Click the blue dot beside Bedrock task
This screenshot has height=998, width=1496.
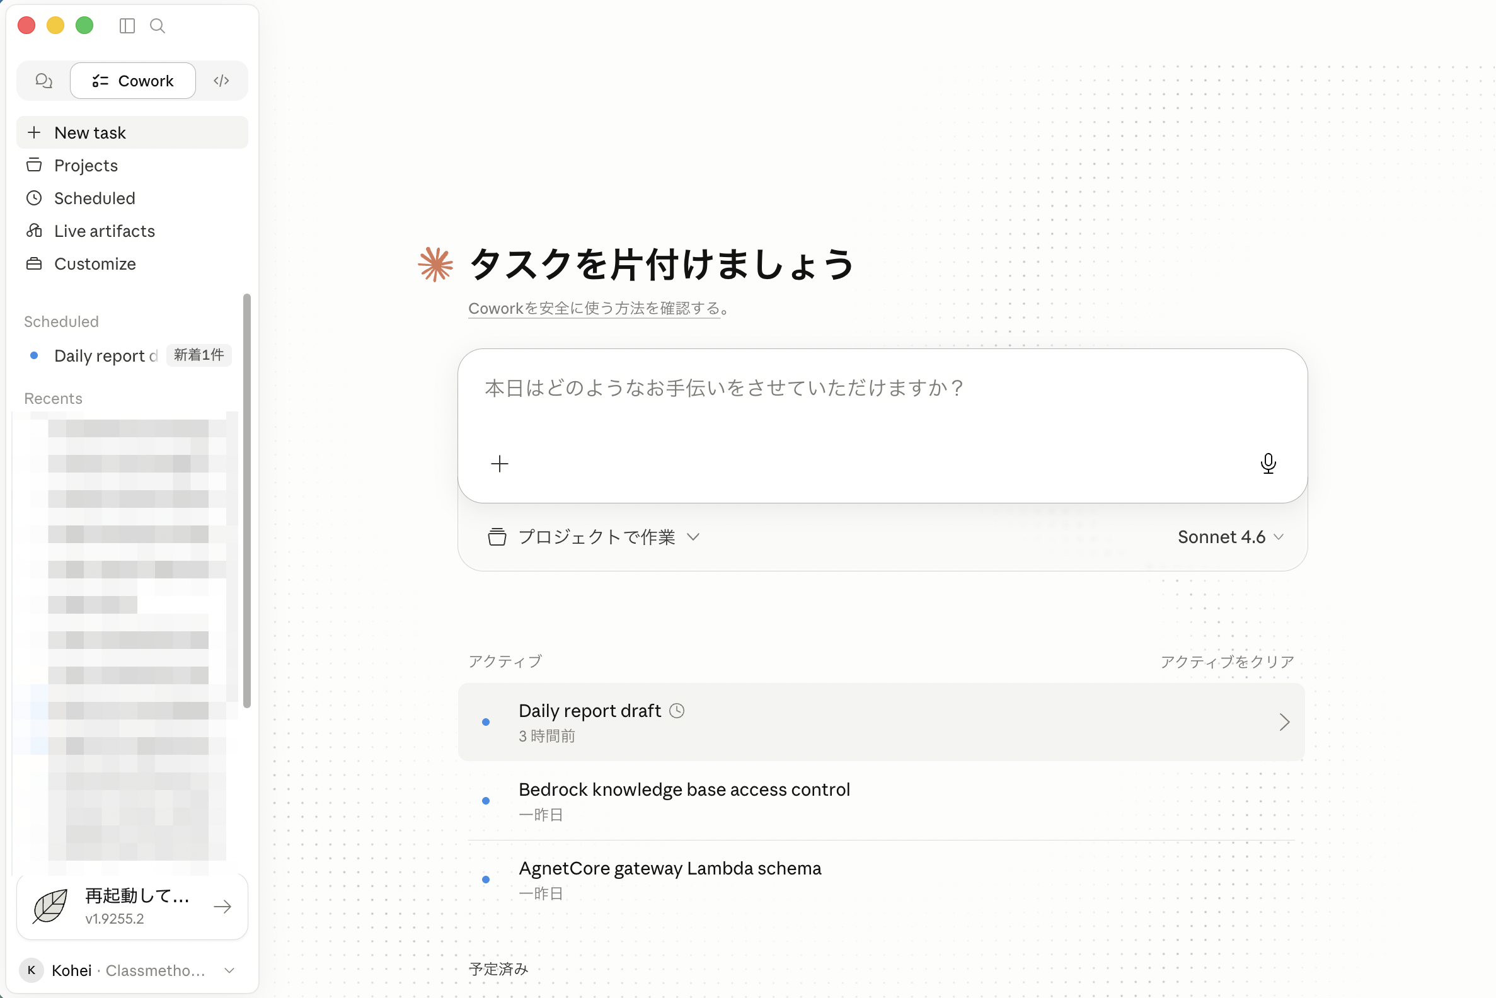[x=486, y=801]
